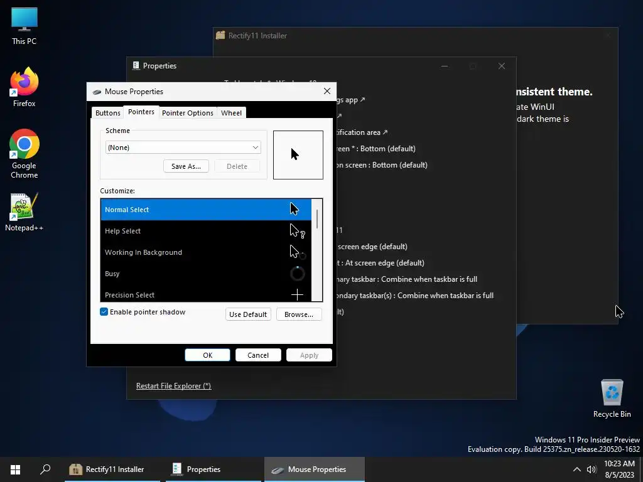Click 'on screen : Bottom (default)' entry in Properties
Image resolution: width=643 pixels, height=482 pixels.
(382, 165)
